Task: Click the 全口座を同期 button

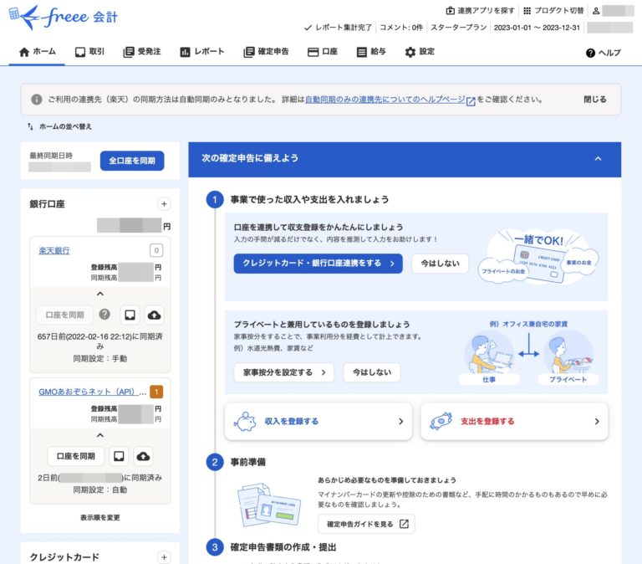Action: (132, 161)
